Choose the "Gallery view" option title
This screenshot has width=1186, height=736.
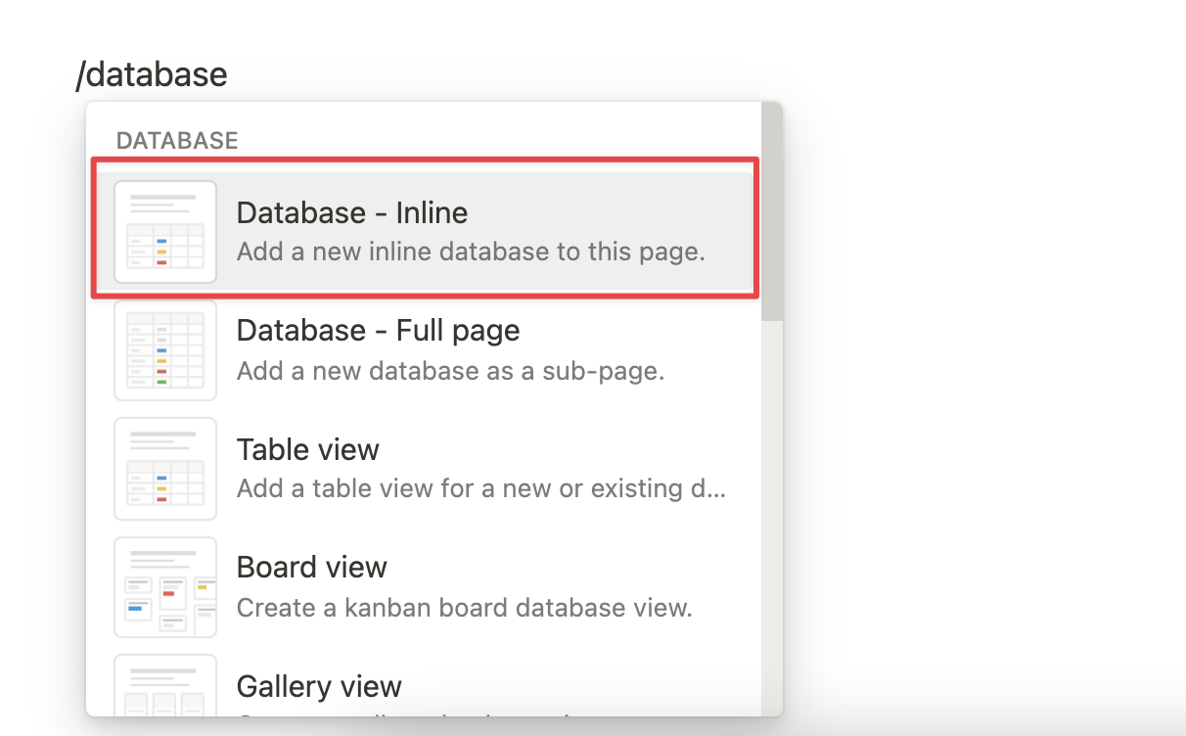pos(319,686)
